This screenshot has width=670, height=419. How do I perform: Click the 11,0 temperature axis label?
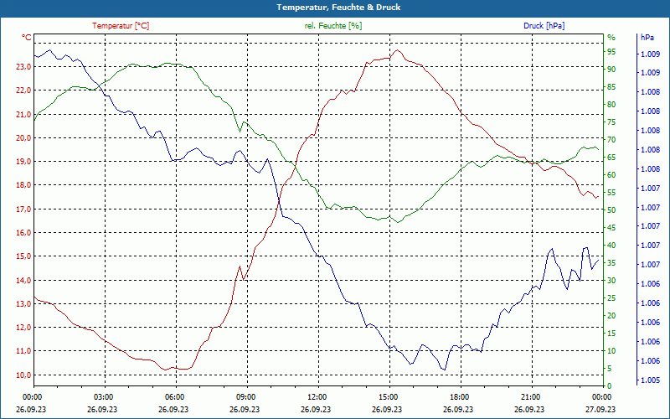click(23, 351)
